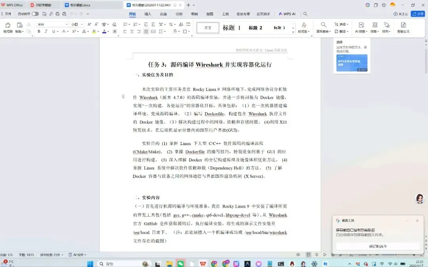Click the Center alignment icon

(x=132, y=31)
